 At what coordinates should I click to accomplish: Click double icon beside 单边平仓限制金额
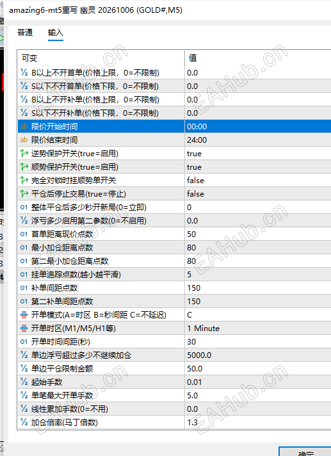tap(24, 368)
